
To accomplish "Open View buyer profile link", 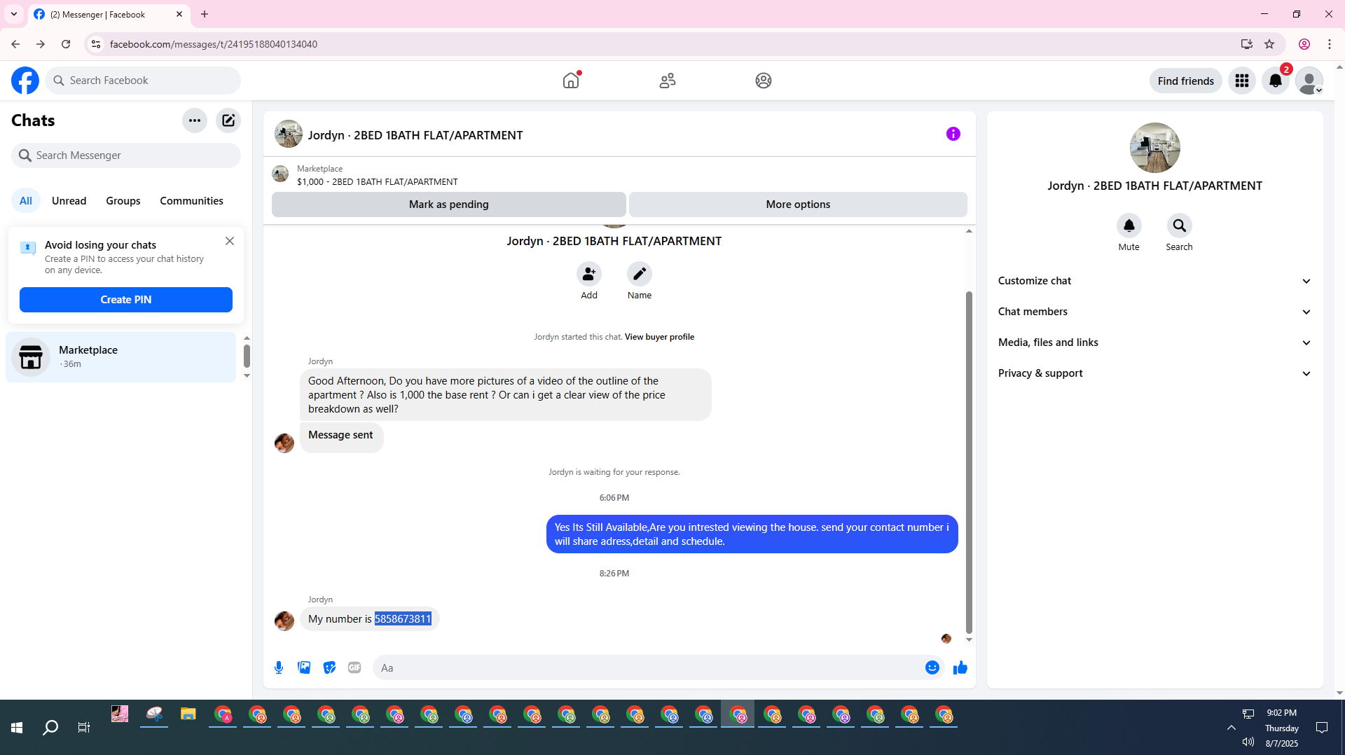I will tap(659, 337).
